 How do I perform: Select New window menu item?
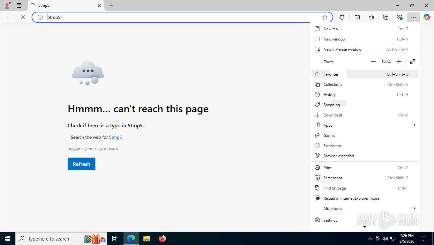point(365,39)
